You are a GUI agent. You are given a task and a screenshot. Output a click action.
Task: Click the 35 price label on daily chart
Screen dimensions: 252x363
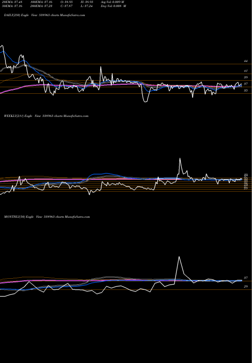246,91
